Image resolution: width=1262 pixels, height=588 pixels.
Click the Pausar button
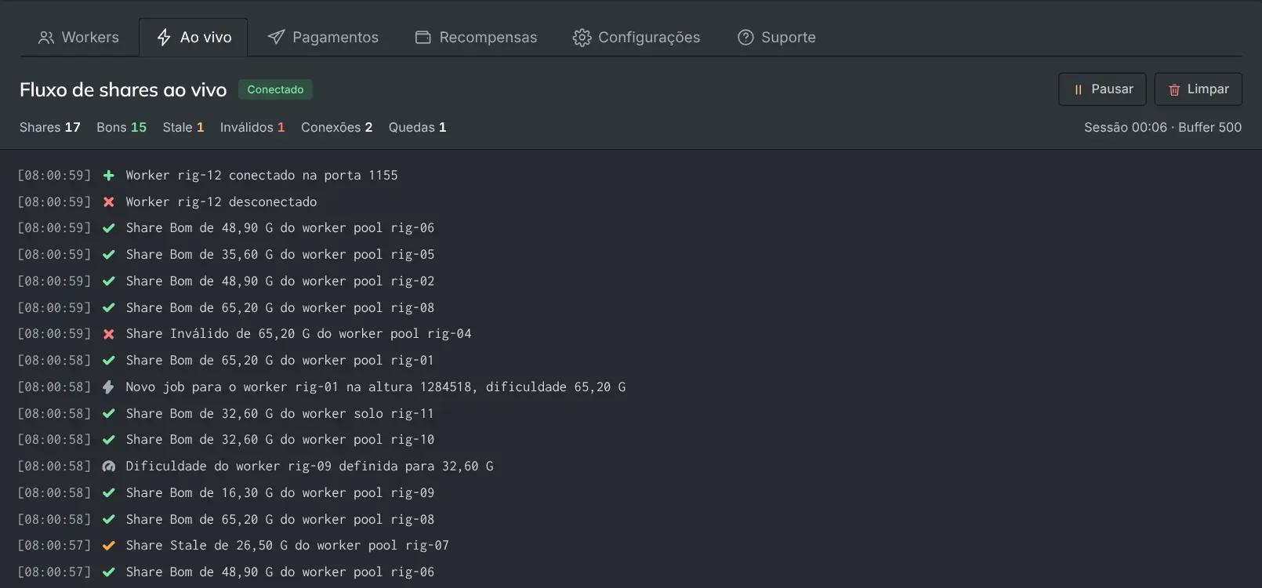click(x=1102, y=89)
